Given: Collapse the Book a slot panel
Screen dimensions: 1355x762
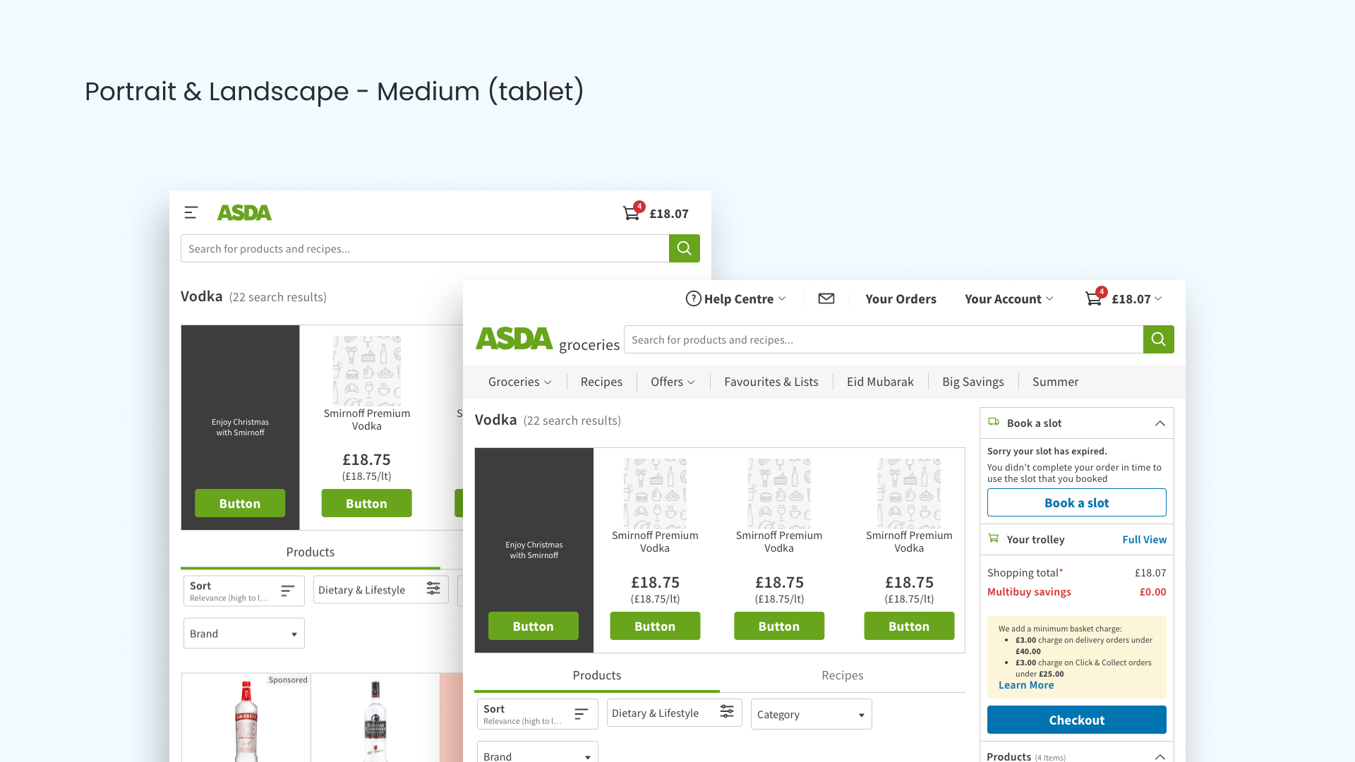Looking at the screenshot, I should tap(1160, 423).
